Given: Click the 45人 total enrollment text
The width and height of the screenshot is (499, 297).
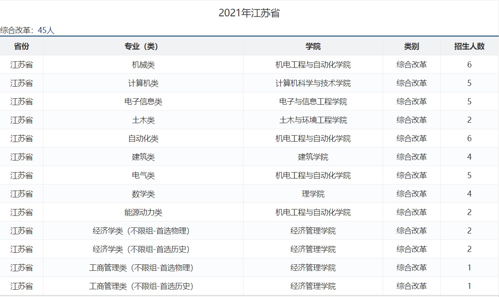Looking at the screenshot, I should tap(46, 30).
